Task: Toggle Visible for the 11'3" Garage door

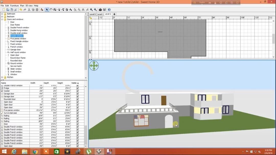Action: (x=77, y=97)
